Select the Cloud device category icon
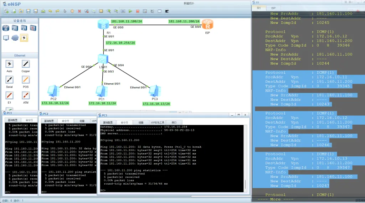Screen dimensions: 365x203 click(x=15, y=37)
